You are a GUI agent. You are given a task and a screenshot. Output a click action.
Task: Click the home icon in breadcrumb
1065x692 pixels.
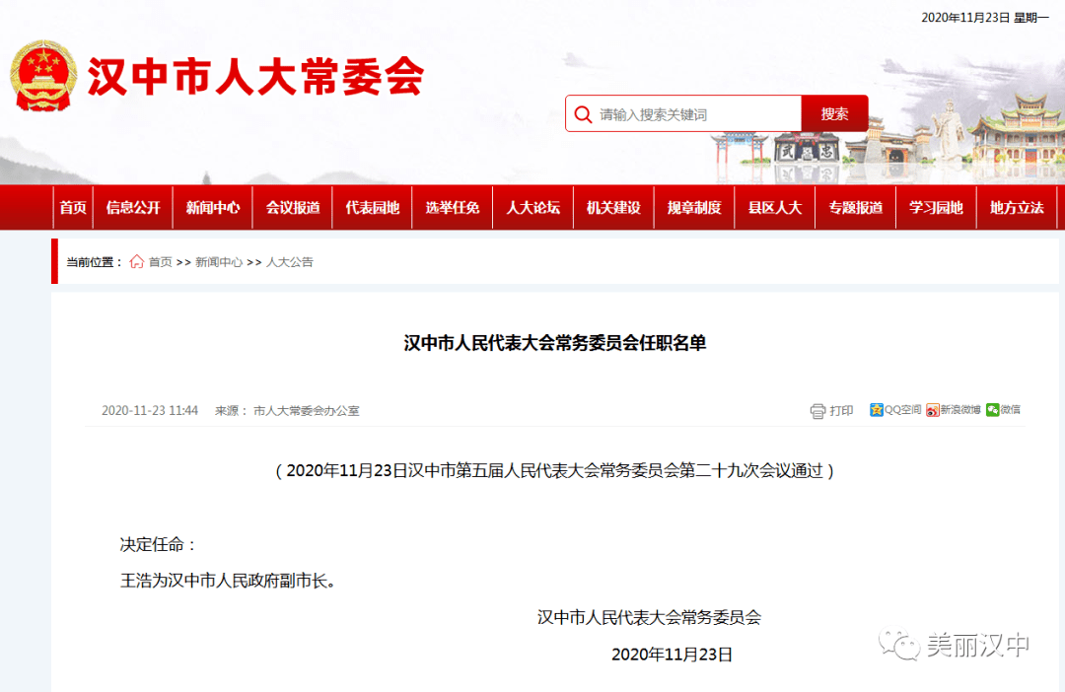pos(136,261)
